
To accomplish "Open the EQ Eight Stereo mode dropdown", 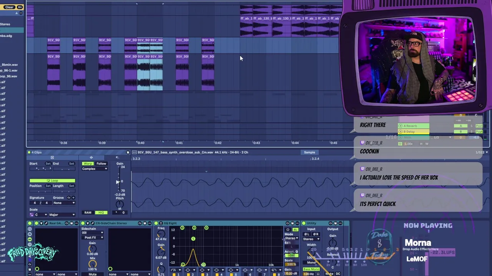I will point(291,238).
